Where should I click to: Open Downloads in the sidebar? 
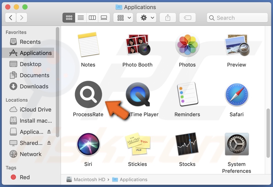(29, 86)
